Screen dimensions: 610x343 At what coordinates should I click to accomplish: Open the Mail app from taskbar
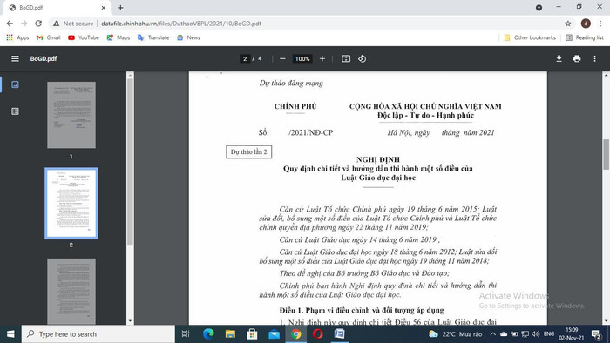pos(274,334)
